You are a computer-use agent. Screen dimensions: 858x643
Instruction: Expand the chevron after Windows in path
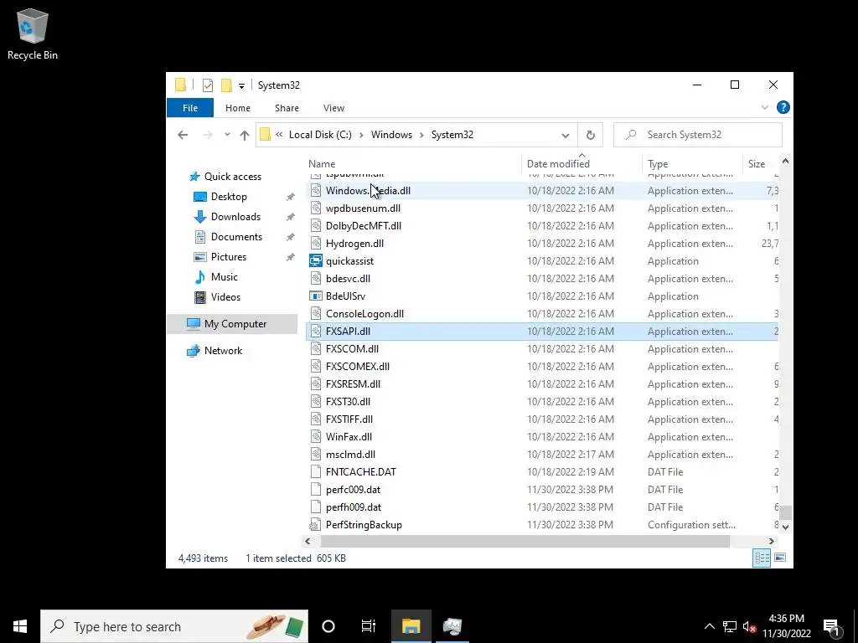tap(421, 135)
